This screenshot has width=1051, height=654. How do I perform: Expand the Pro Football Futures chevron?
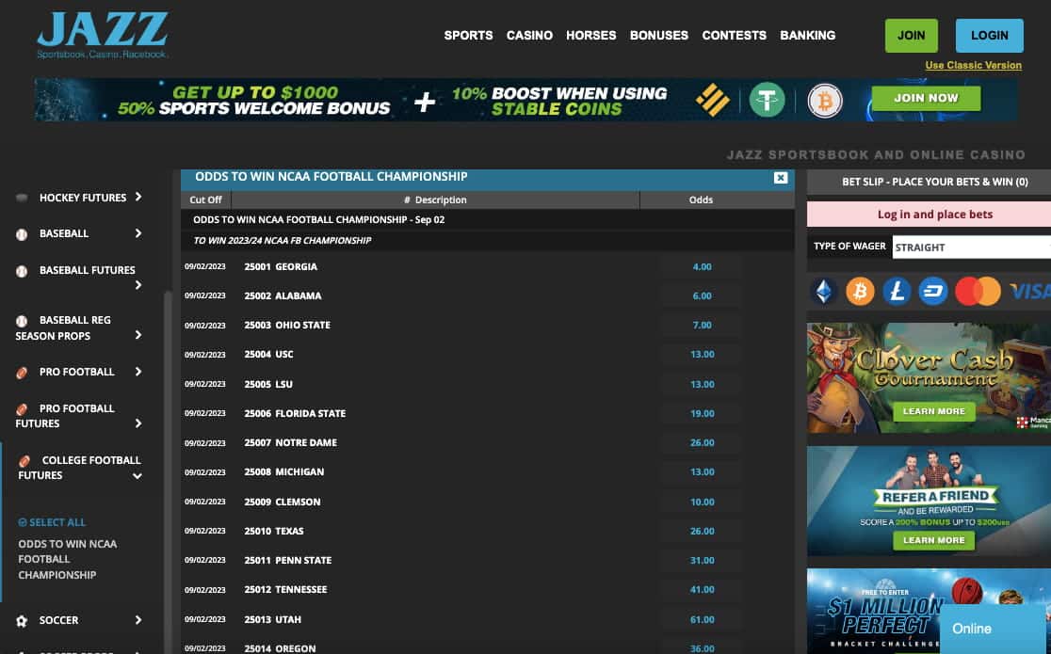138,423
